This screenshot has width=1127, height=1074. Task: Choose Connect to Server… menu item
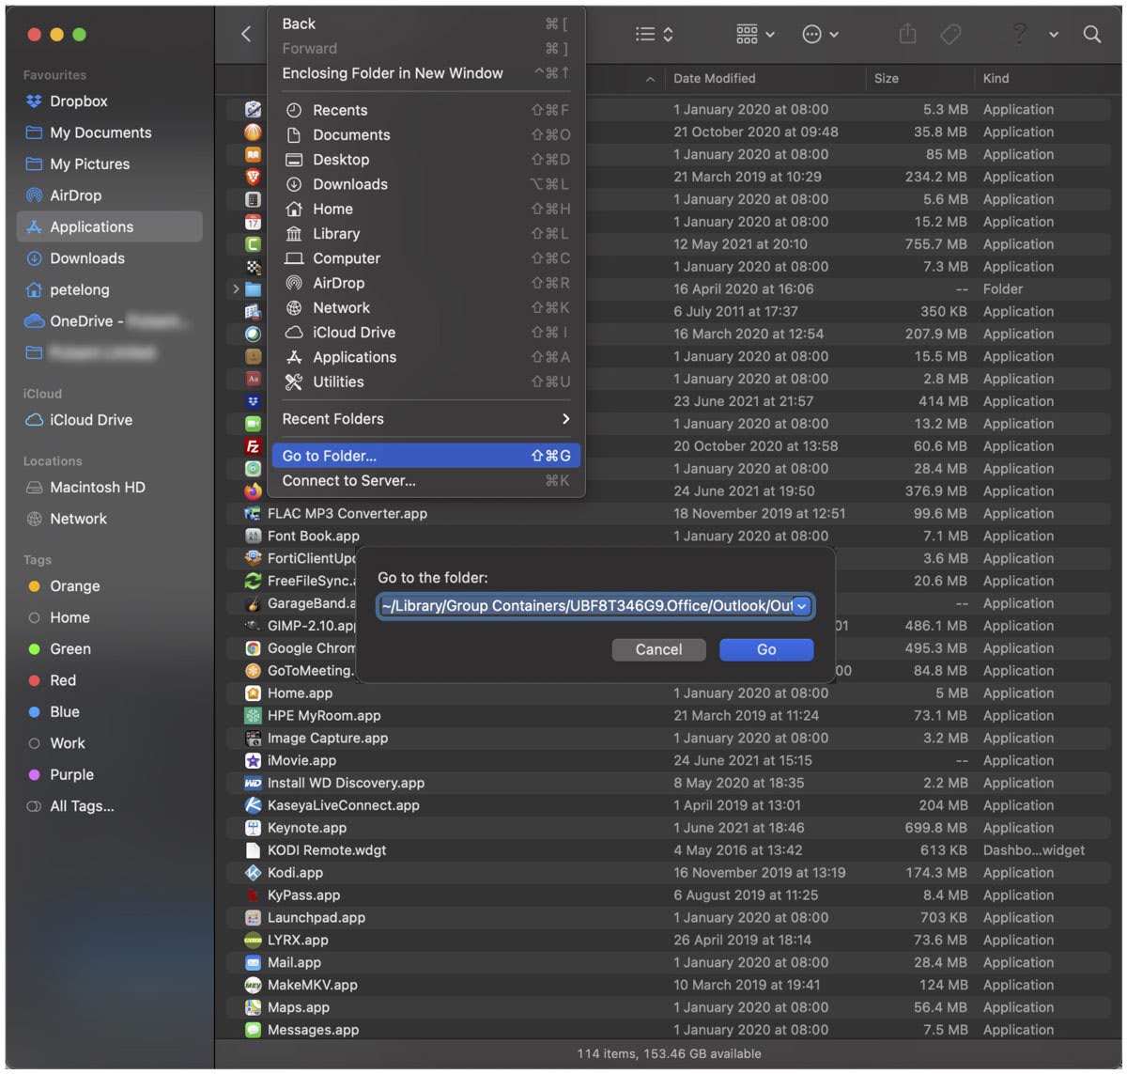coord(425,481)
